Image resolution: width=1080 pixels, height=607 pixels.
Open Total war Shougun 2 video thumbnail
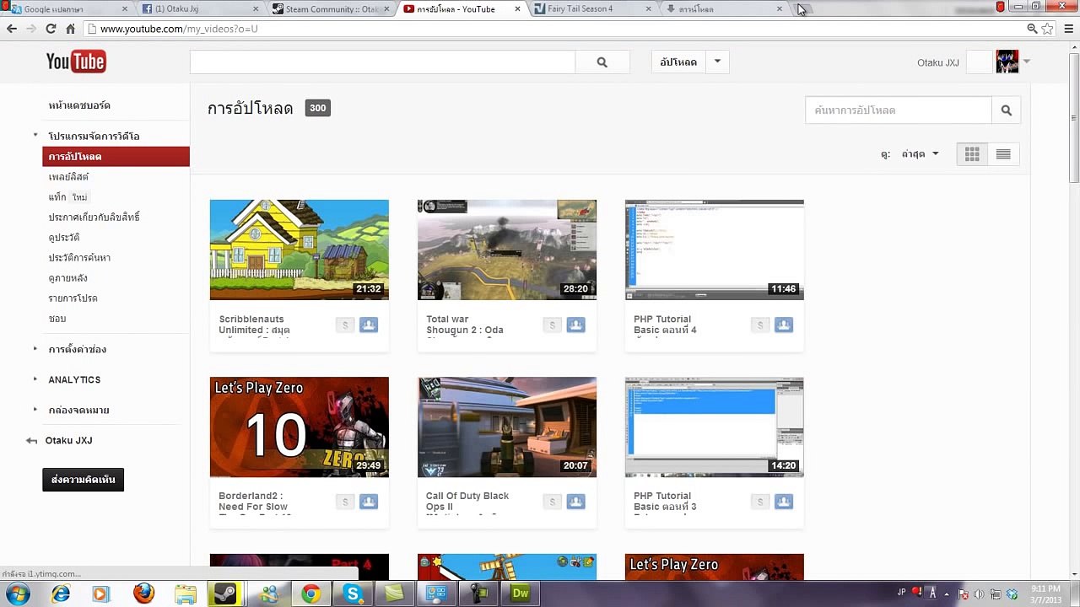(x=507, y=250)
